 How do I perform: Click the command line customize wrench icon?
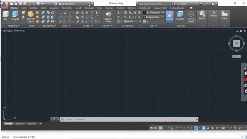tap(58, 119)
